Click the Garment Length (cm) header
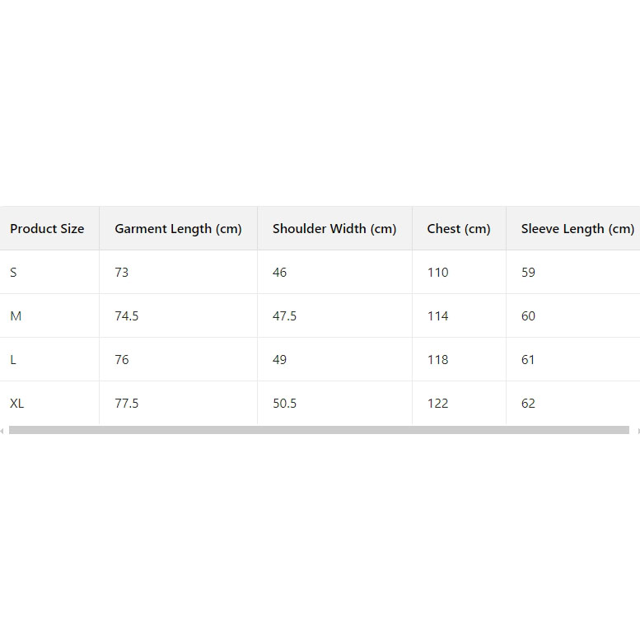640x640 pixels. [x=178, y=229]
